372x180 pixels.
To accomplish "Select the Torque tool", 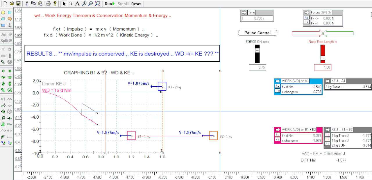I will 3,118.
